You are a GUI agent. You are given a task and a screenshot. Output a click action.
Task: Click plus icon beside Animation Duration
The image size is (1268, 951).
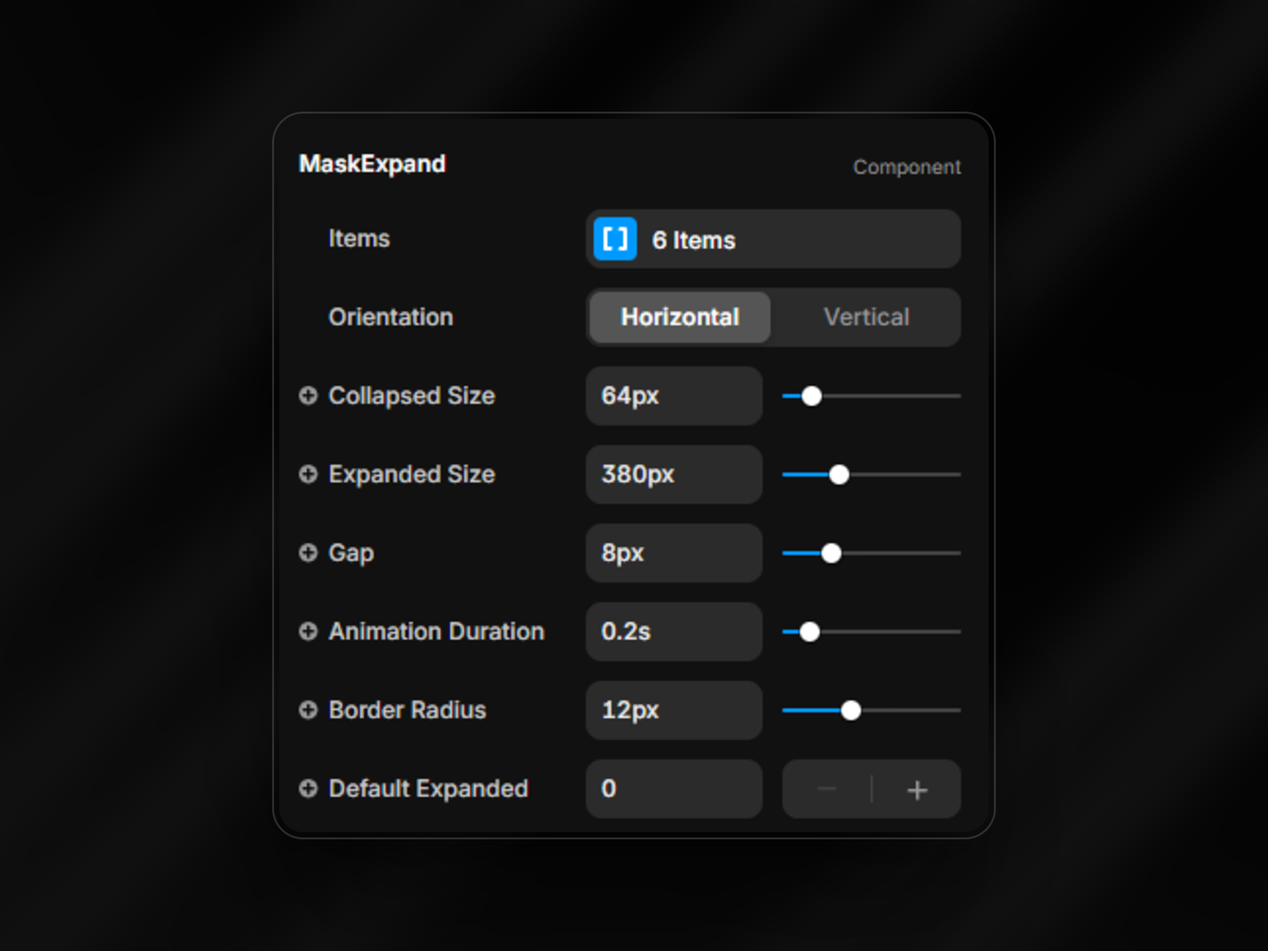point(308,631)
